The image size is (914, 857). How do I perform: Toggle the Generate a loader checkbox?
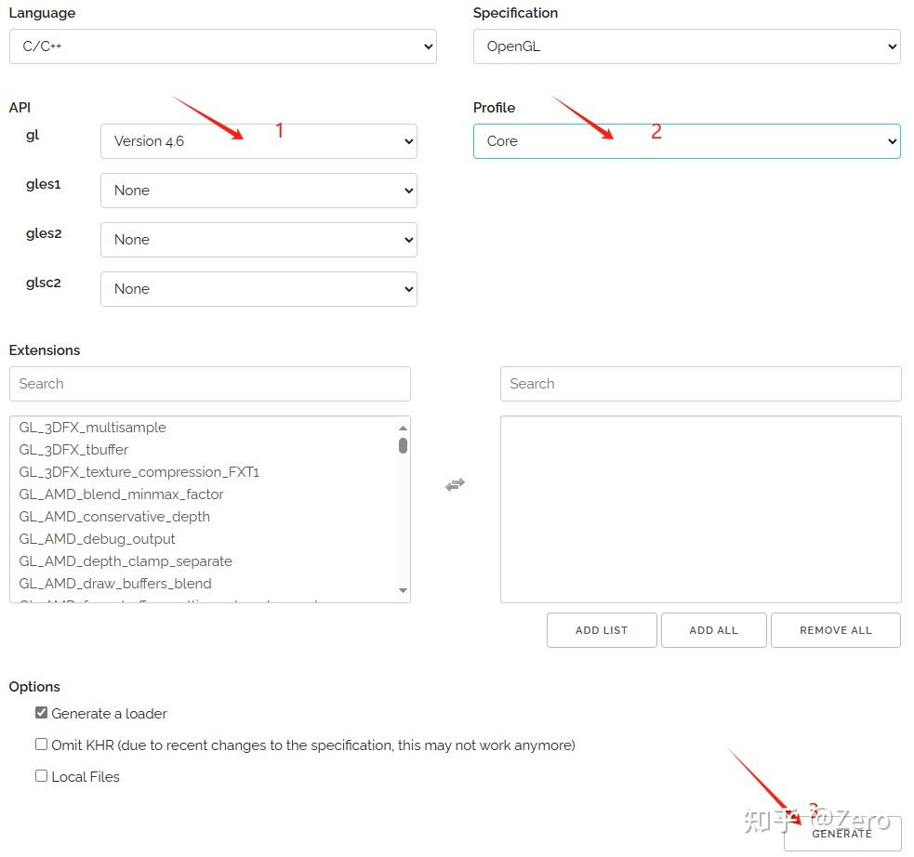[42, 713]
